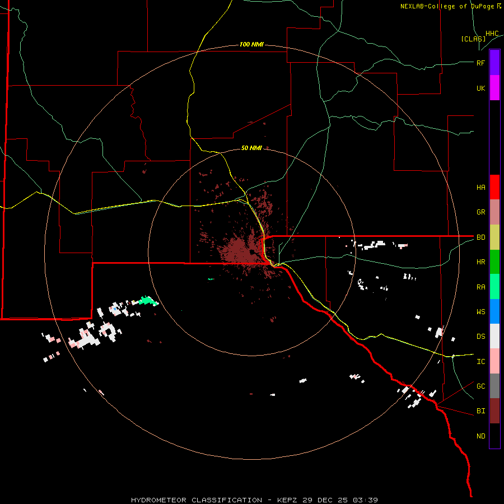Click the HA red legend swatch
Viewport: 504px width, 504px height.
494,187
